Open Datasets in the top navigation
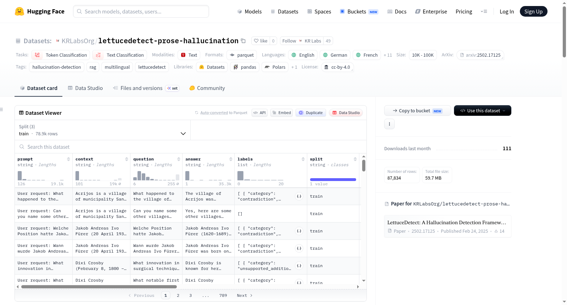The width and height of the screenshot is (567, 305). (x=284, y=12)
